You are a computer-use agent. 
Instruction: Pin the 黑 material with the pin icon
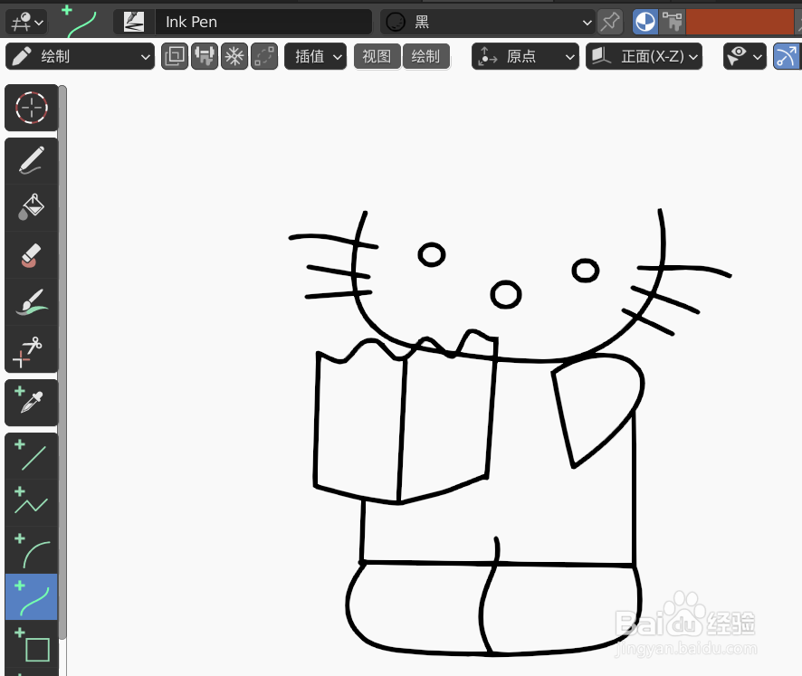pyautogui.click(x=610, y=21)
